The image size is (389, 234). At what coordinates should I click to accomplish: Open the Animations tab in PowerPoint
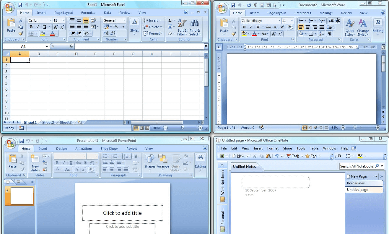point(84,149)
